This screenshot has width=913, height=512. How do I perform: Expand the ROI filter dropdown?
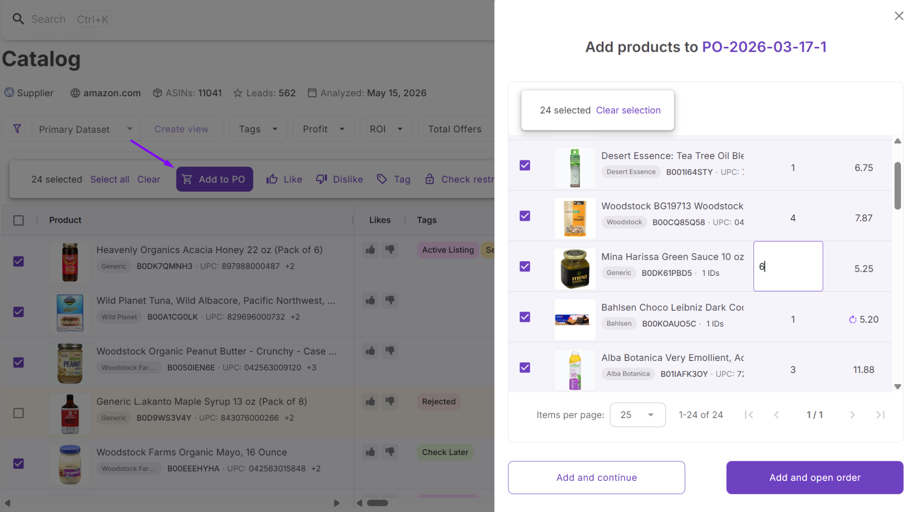(x=386, y=129)
